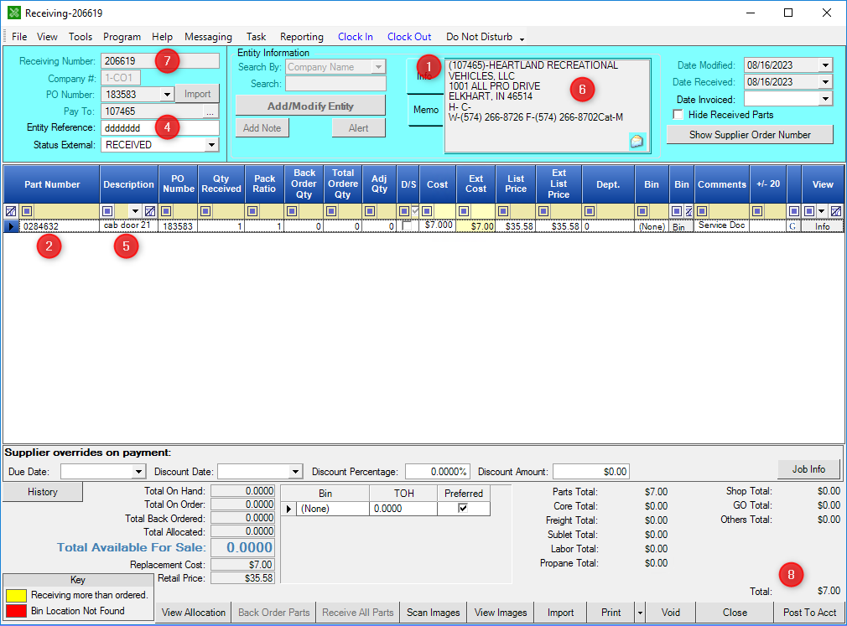Image resolution: width=847 pixels, height=626 pixels.
Task: Click the PO Number column filter icon
Action: tap(166, 211)
